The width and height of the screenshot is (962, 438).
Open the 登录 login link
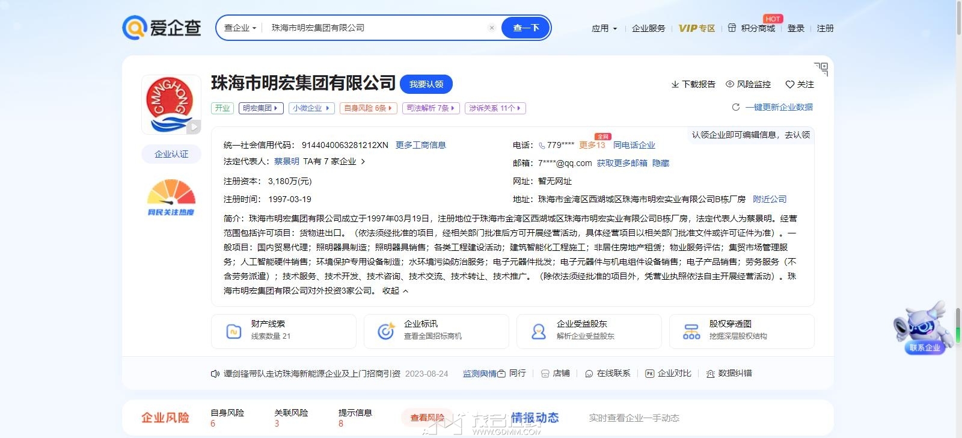point(796,28)
